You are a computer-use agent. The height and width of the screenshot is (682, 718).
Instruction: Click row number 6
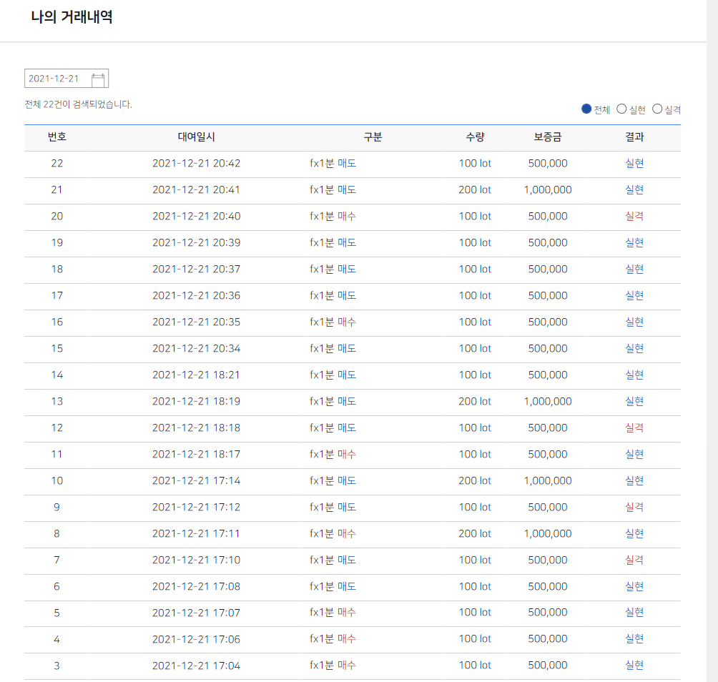coord(56,586)
